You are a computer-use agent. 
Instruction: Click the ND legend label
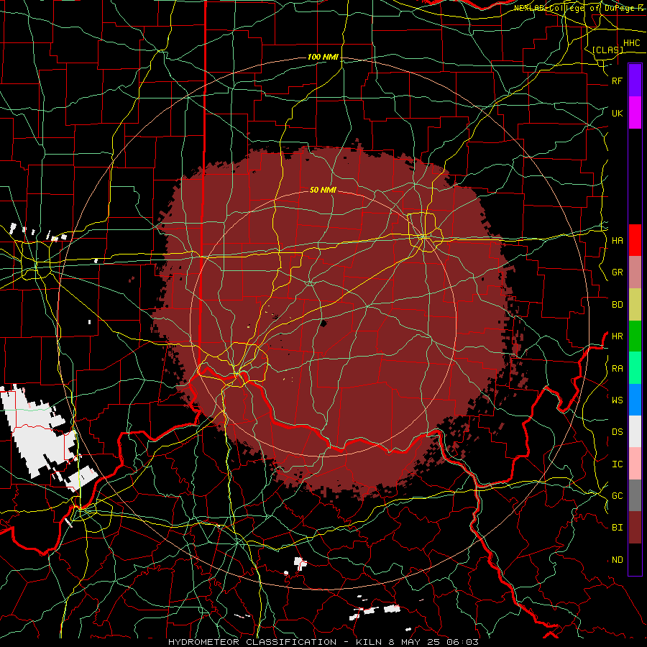click(x=617, y=560)
